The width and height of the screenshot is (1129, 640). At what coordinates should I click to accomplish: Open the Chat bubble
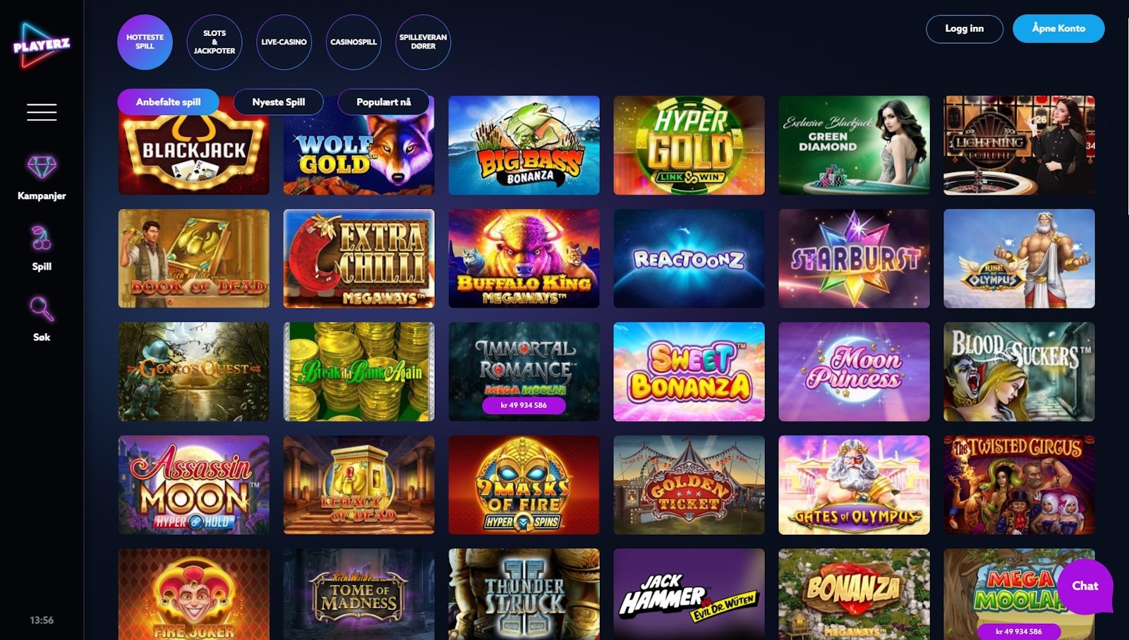click(x=1085, y=586)
